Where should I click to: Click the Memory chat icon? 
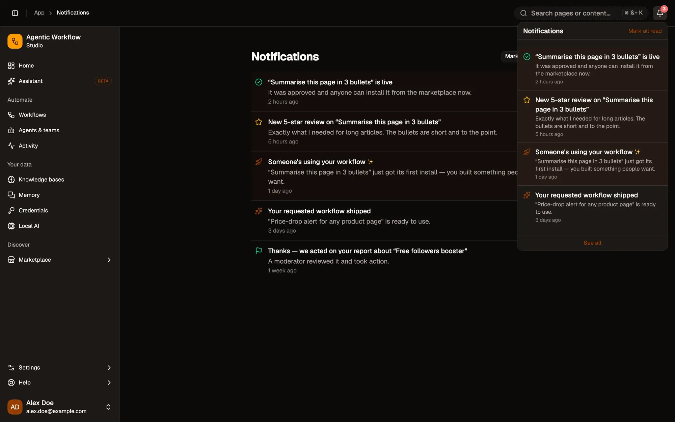coord(11,195)
